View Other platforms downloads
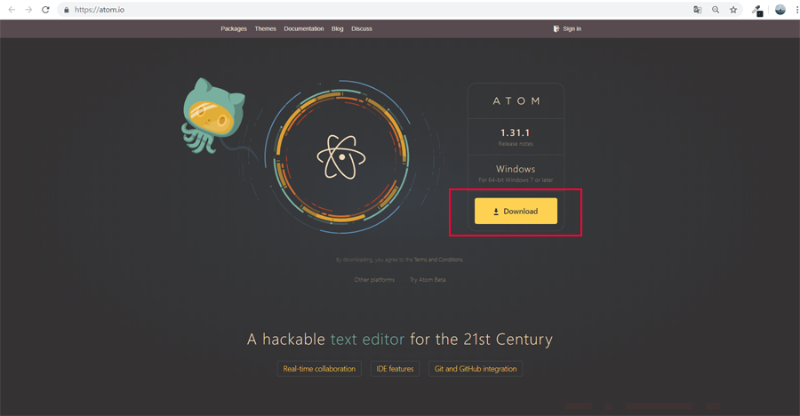The image size is (800, 416). click(x=374, y=280)
